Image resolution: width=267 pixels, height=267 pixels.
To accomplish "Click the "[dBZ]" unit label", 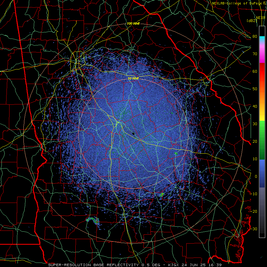I will (x=252, y=21).
